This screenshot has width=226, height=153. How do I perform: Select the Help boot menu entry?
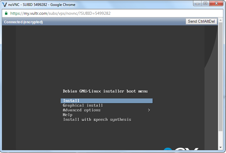pos(67,115)
